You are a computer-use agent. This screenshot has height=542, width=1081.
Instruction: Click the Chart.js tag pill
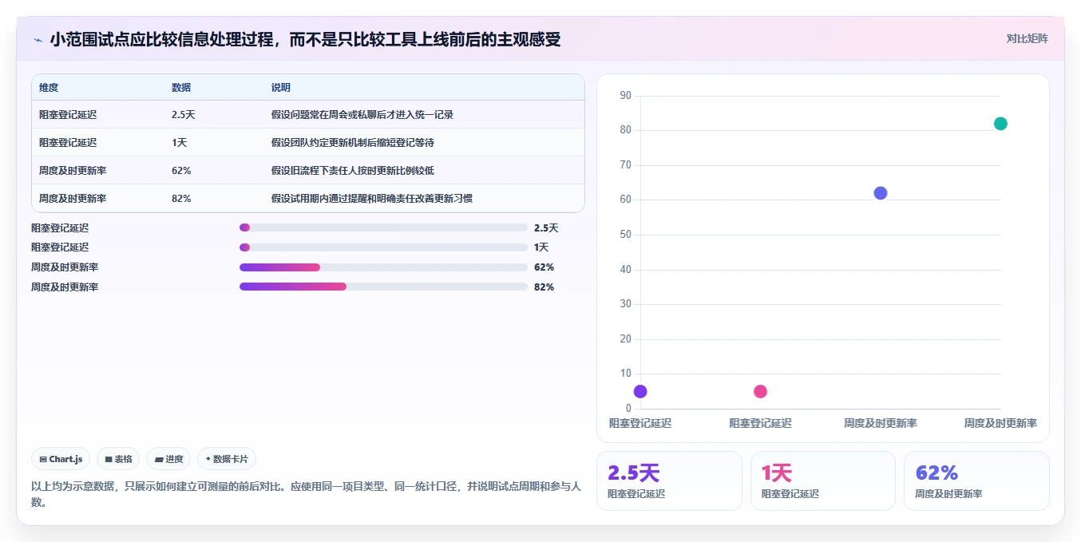[x=61, y=459]
